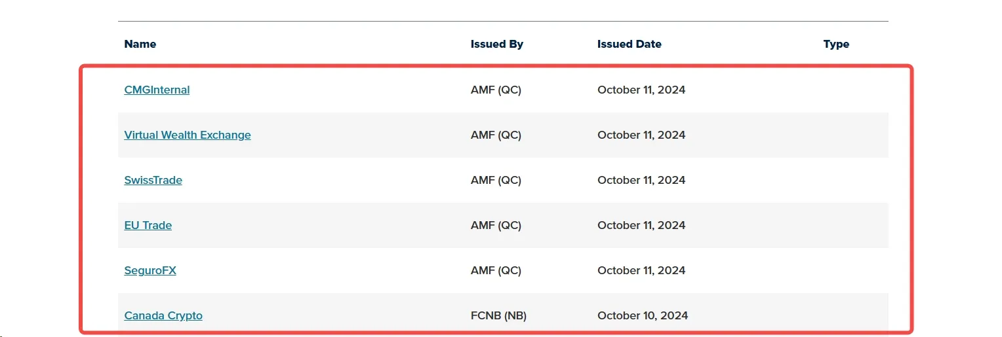Open the SwissTrade alert link
Viewport: 1002px width, 337px height.
[153, 180]
